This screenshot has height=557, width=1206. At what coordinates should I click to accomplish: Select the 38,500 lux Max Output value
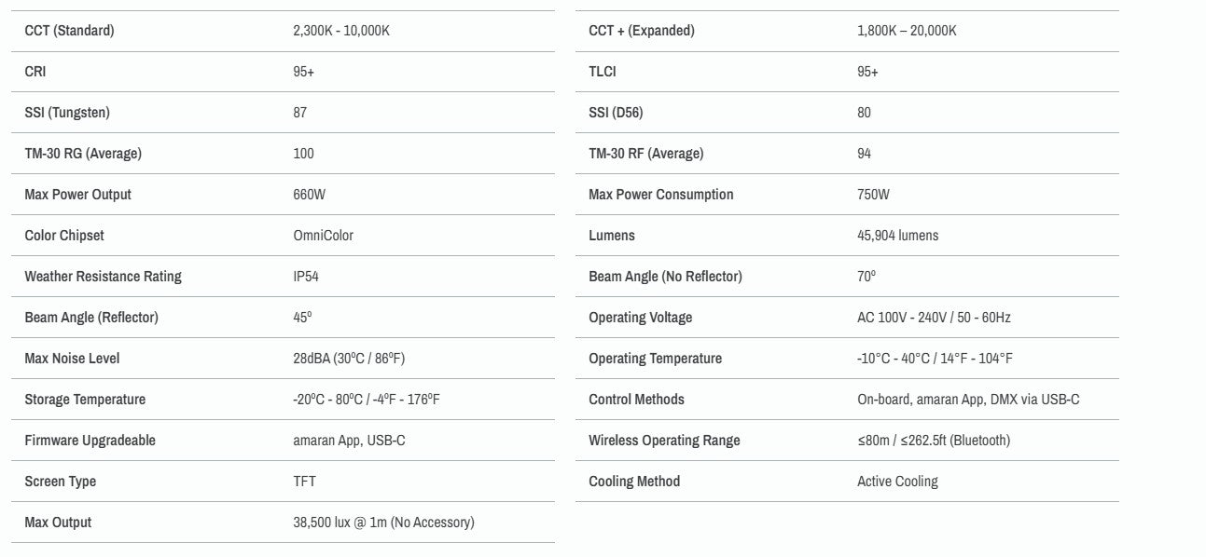pos(383,523)
